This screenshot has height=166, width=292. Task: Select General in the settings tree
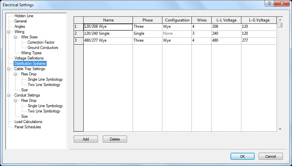(21, 21)
